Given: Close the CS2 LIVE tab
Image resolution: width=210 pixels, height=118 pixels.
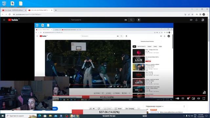Looking at the screenshot, I should pyautogui.click(x=52, y=10).
